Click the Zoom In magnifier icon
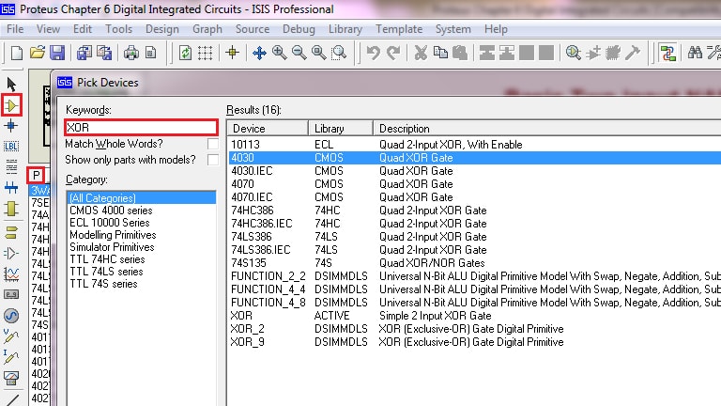Screen dimensions: 721x406 [x=279, y=53]
